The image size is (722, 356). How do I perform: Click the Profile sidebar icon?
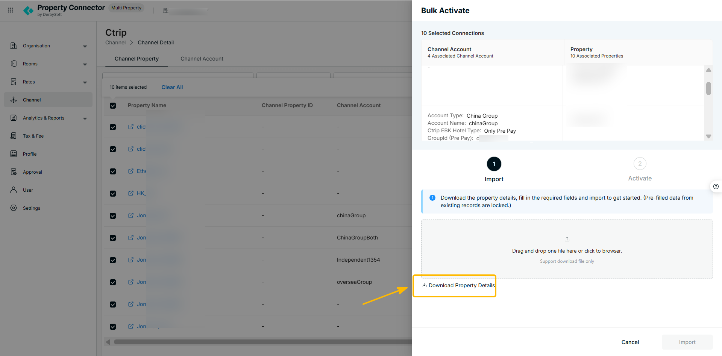tap(14, 154)
